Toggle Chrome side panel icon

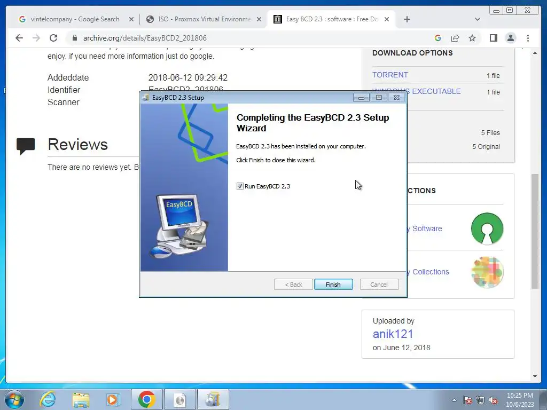[x=493, y=38]
